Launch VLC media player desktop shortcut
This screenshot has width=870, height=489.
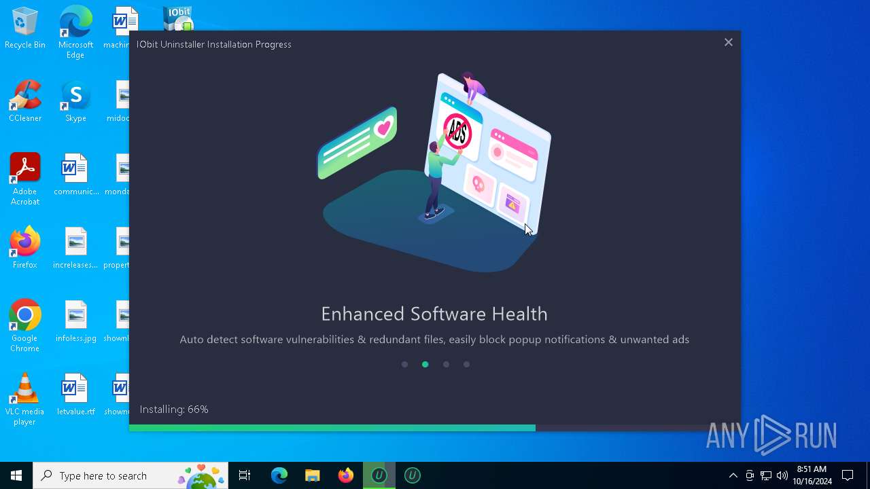[x=25, y=399]
